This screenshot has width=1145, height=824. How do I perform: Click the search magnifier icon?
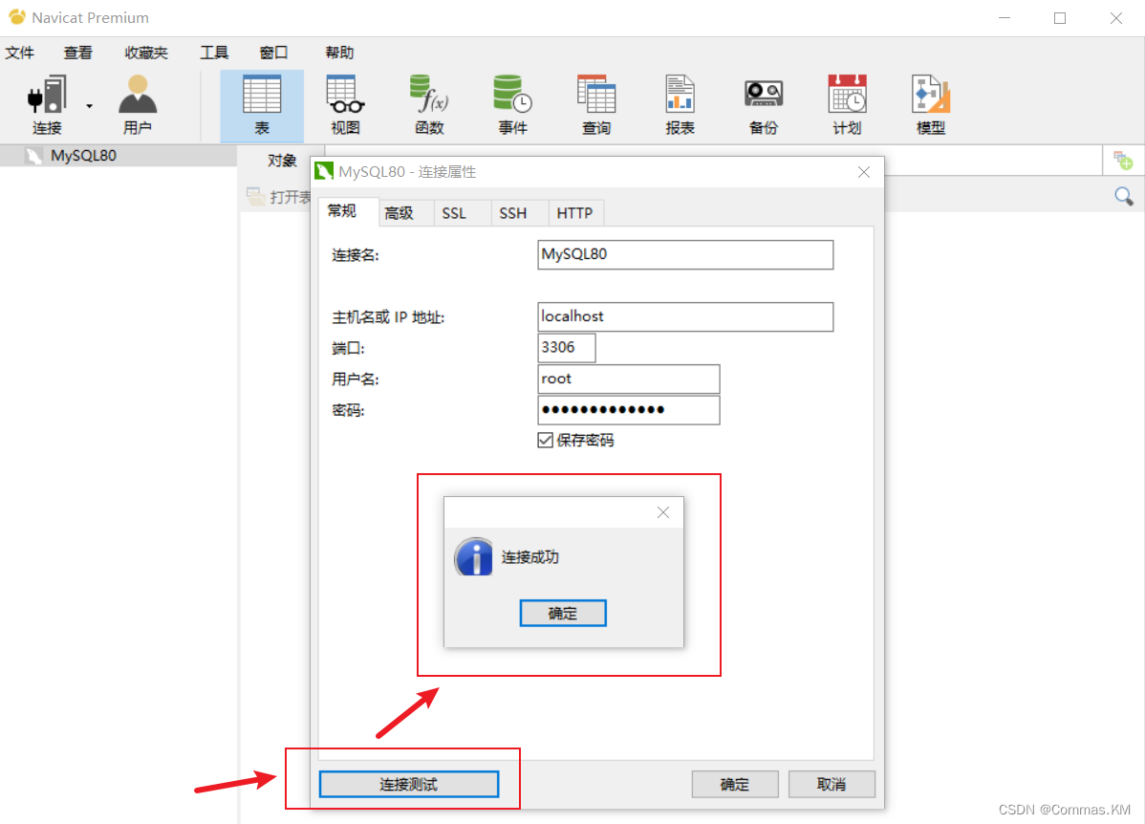(1124, 196)
